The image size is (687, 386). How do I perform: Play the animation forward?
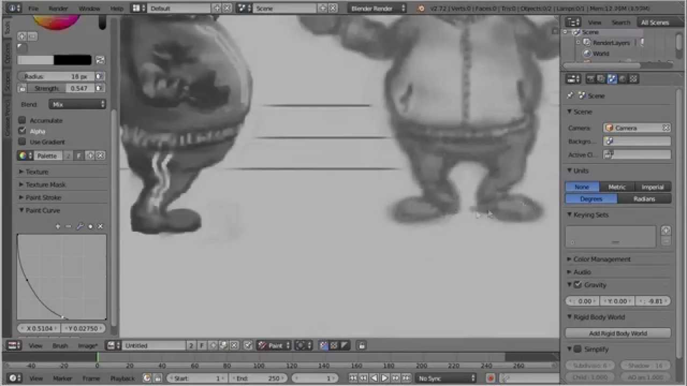coord(384,378)
